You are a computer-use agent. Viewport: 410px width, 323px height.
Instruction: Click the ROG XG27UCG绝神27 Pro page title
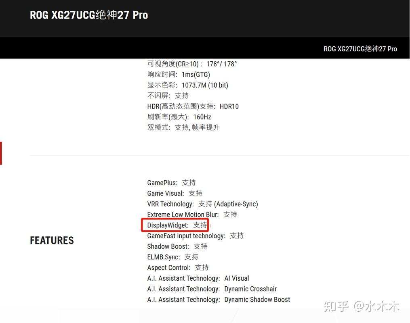(89, 15)
